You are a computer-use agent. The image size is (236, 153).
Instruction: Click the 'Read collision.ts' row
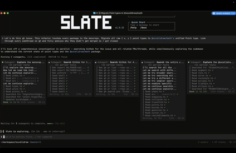pos(157,100)
